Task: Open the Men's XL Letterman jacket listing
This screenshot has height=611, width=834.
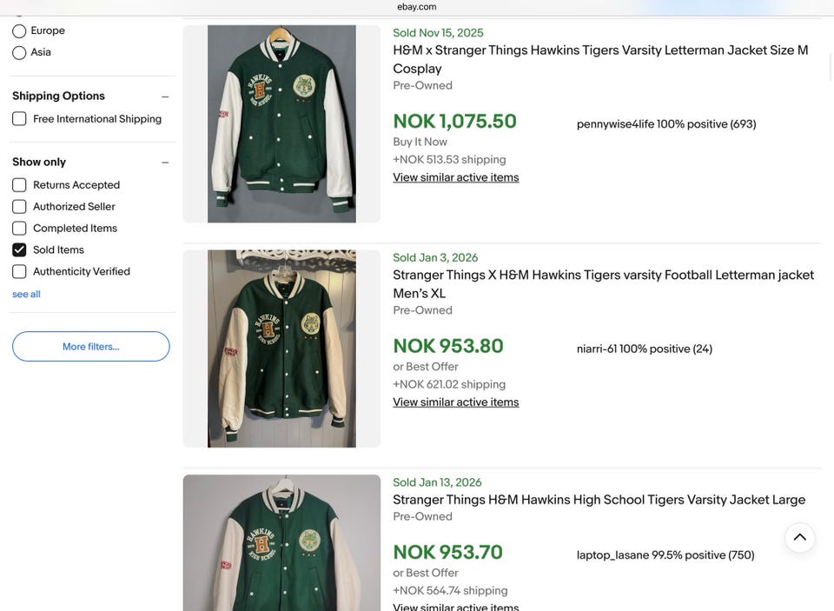Action: tap(603, 276)
